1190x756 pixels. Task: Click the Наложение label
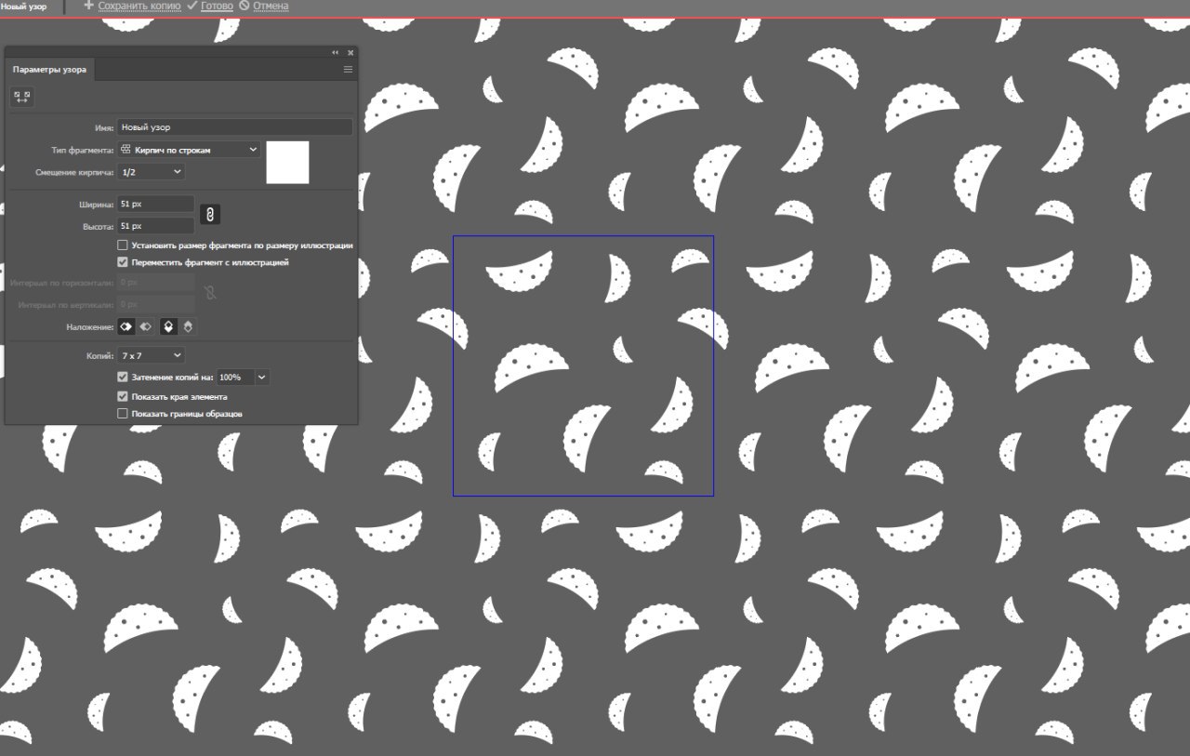pos(90,327)
